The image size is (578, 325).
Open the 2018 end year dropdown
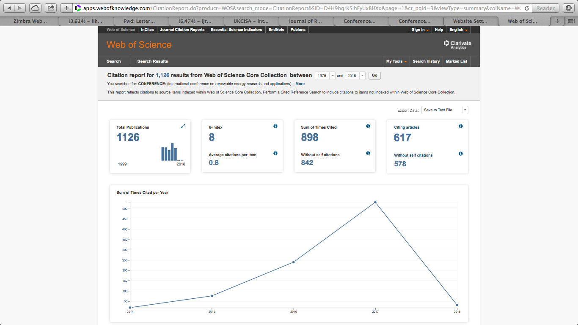coord(355,76)
